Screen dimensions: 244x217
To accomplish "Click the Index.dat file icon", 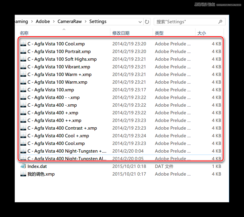I will pyautogui.click(x=23, y=166).
